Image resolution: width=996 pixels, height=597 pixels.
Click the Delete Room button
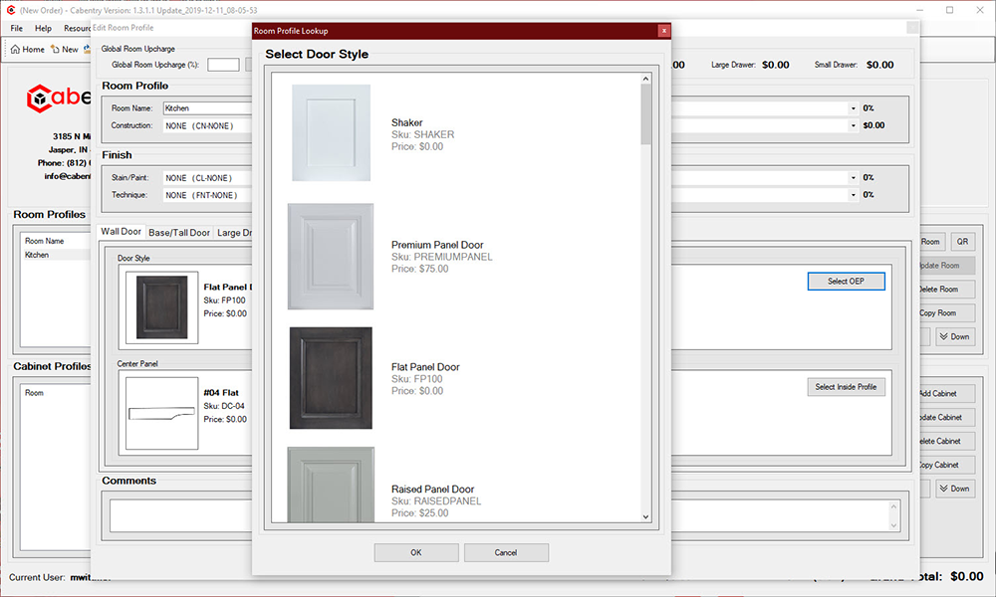tap(946, 290)
